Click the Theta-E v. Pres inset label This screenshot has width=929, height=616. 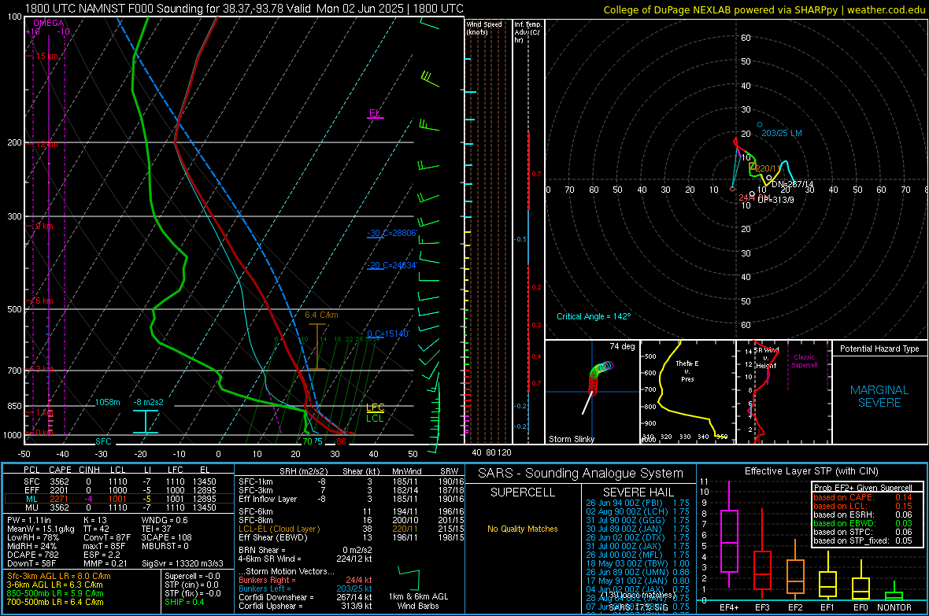(687, 371)
